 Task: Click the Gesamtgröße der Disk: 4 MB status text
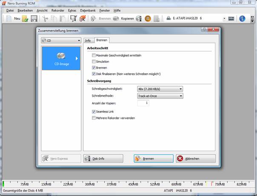point(23,190)
